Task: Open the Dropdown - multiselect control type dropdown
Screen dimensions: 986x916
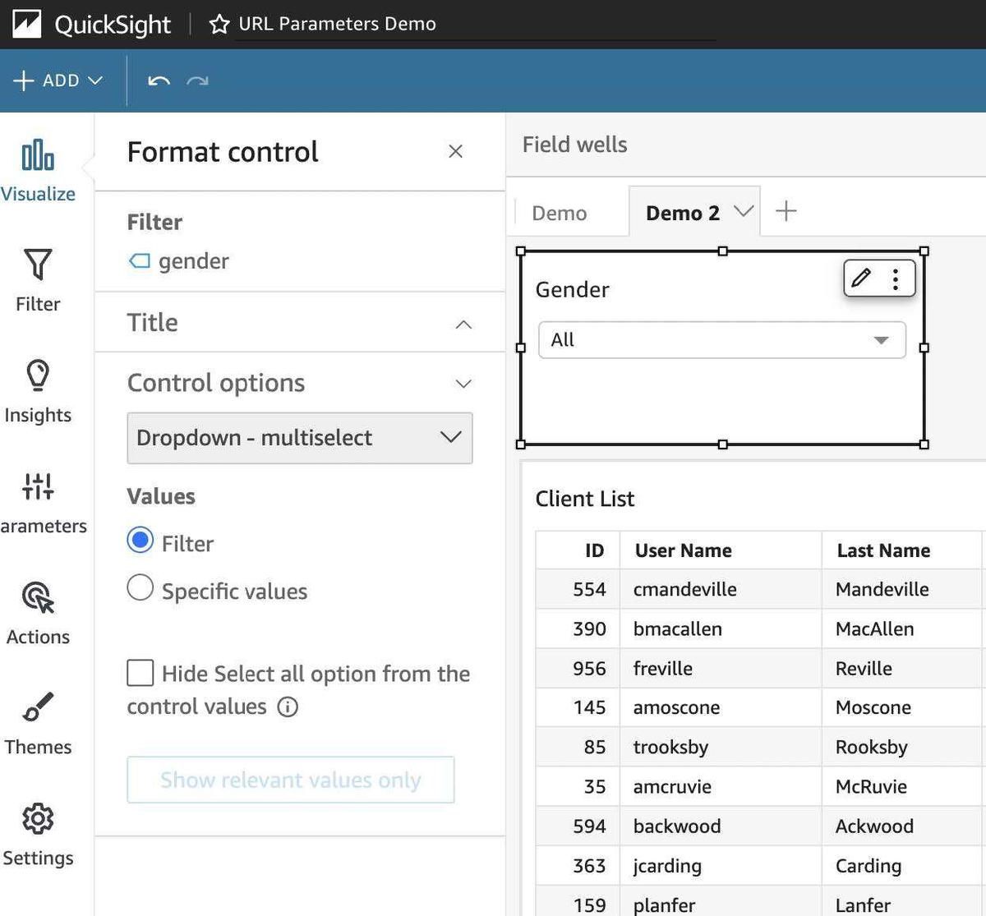Action: (x=300, y=438)
